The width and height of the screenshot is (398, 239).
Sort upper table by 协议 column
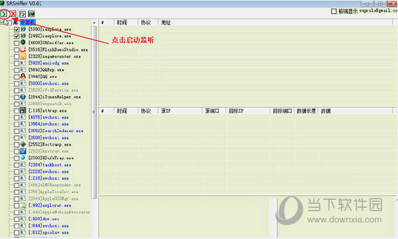pos(148,23)
